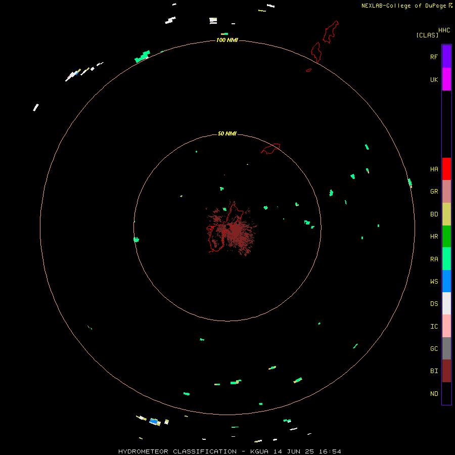Click the "BI" legend label
The image size is (455, 455).
(434, 371)
